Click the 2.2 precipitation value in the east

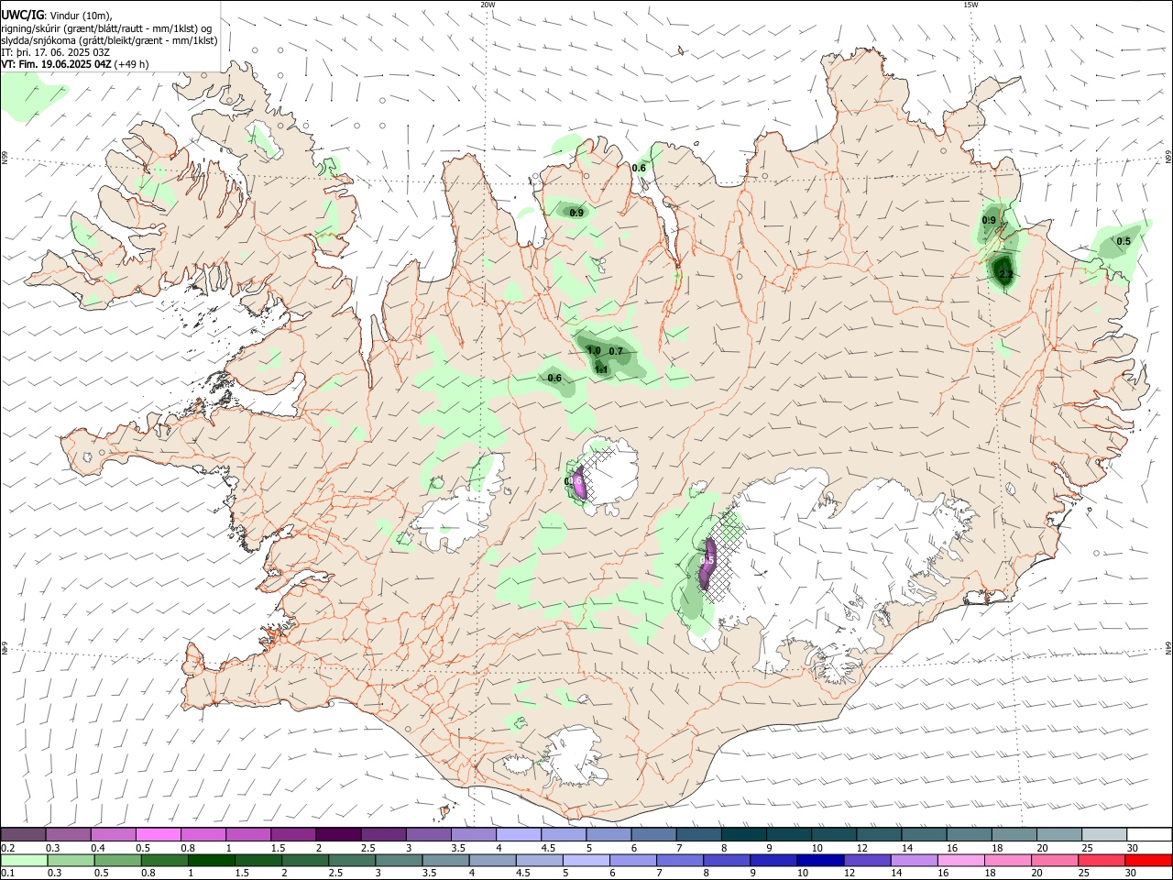pos(1005,275)
